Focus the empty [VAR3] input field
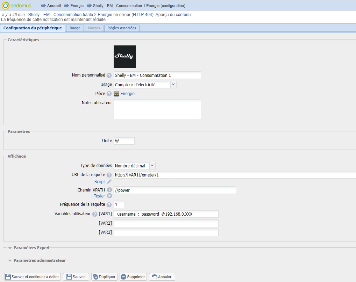This screenshot has height=282, width=356. coord(166,232)
